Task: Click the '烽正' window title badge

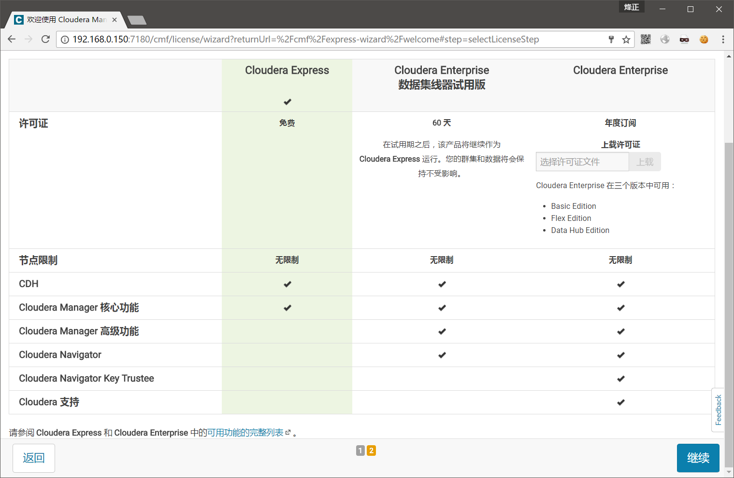Action: click(x=631, y=7)
